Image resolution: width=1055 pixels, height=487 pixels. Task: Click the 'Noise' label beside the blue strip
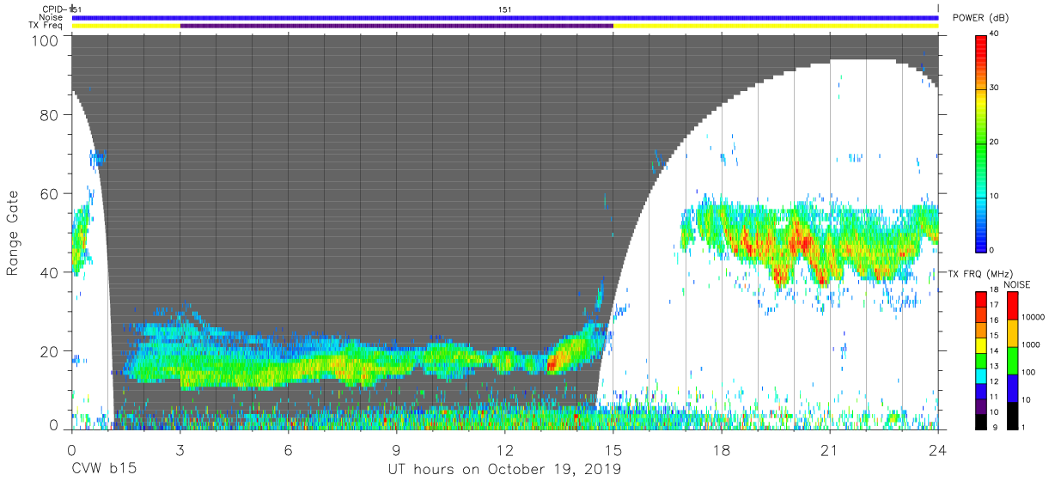click(50, 17)
